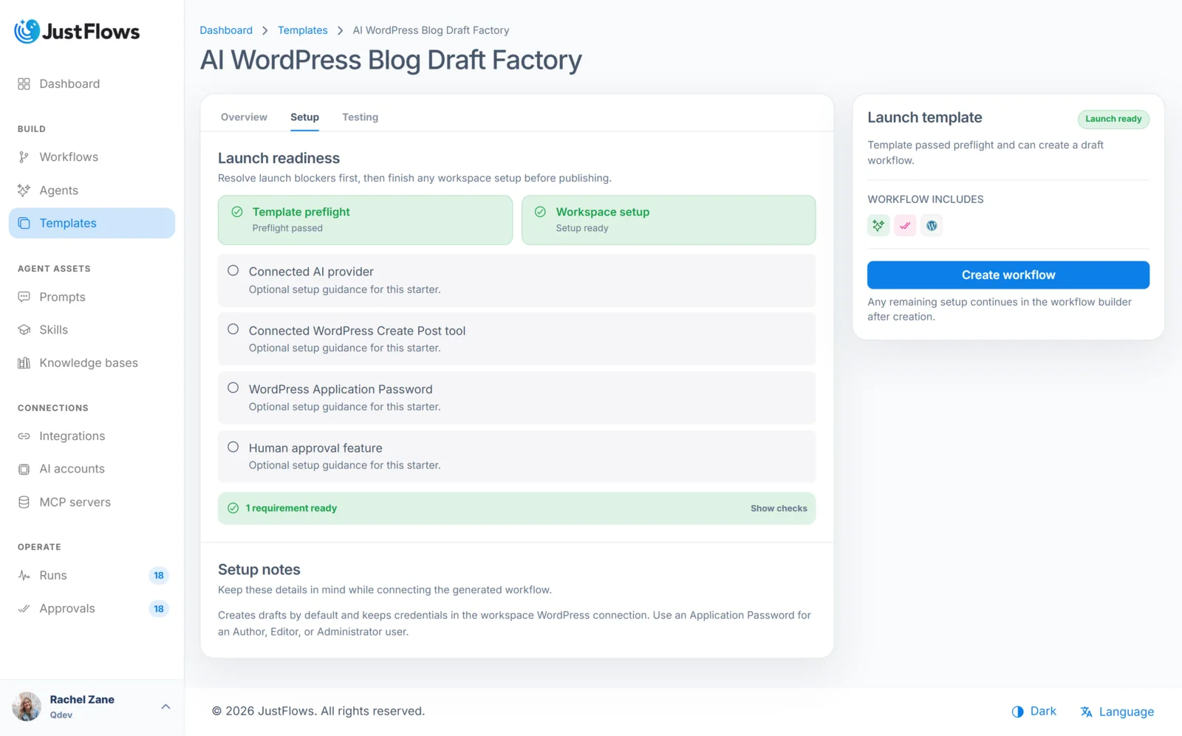1182x736 pixels.
Task: Click the Runs activity pulse icon
Action: click(24, 575)
